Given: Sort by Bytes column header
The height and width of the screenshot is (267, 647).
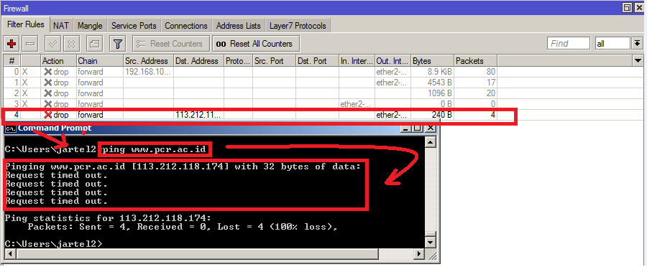Looking at the screenshot, I should (433, 61).
